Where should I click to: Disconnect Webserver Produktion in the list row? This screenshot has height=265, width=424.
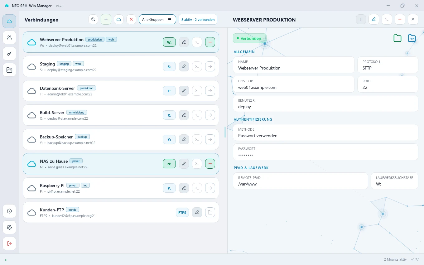210,42
